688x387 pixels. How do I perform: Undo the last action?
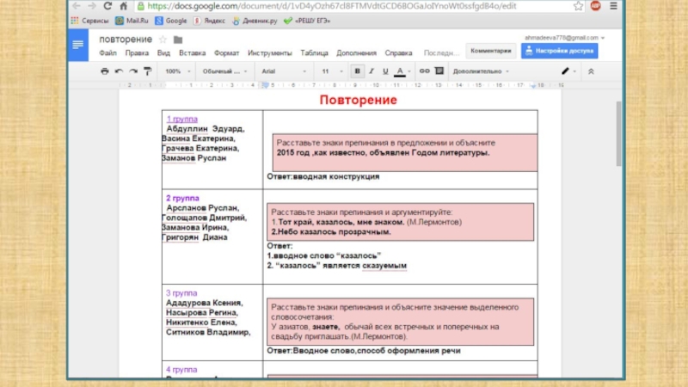[x=120, y=71]
